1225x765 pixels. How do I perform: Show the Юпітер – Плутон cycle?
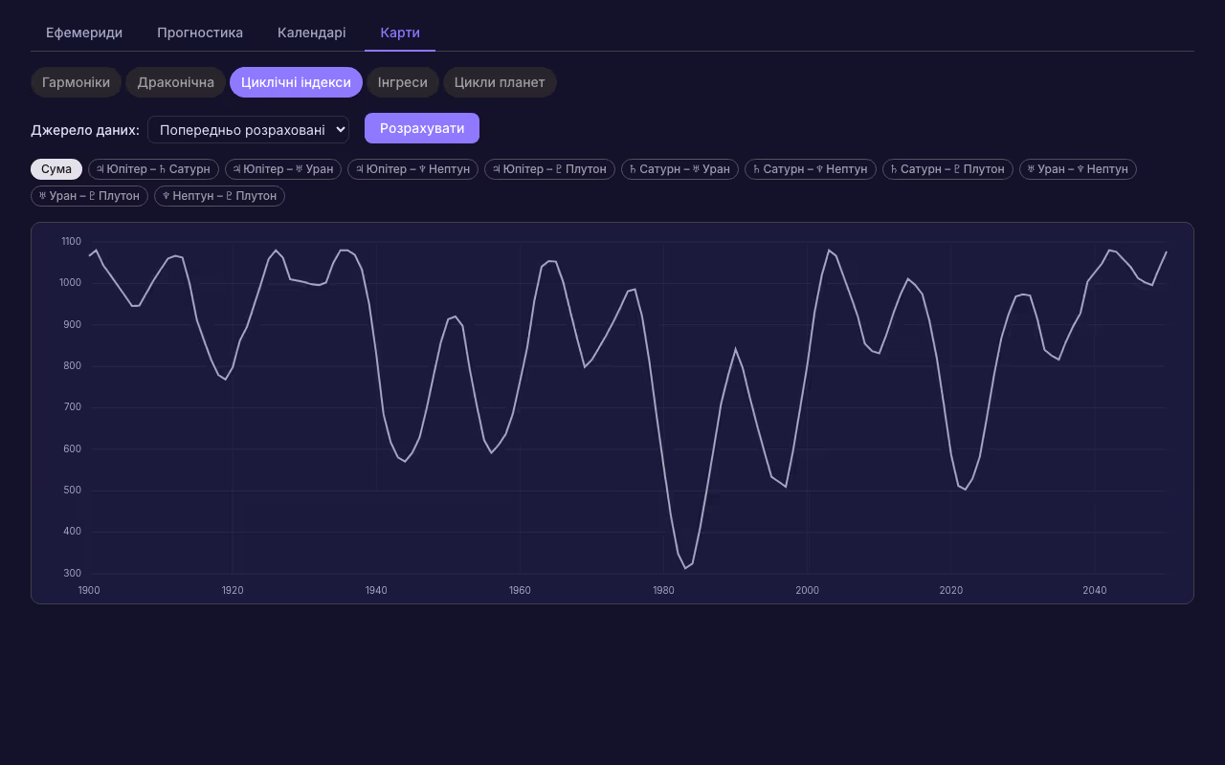(x=549, y=169)
